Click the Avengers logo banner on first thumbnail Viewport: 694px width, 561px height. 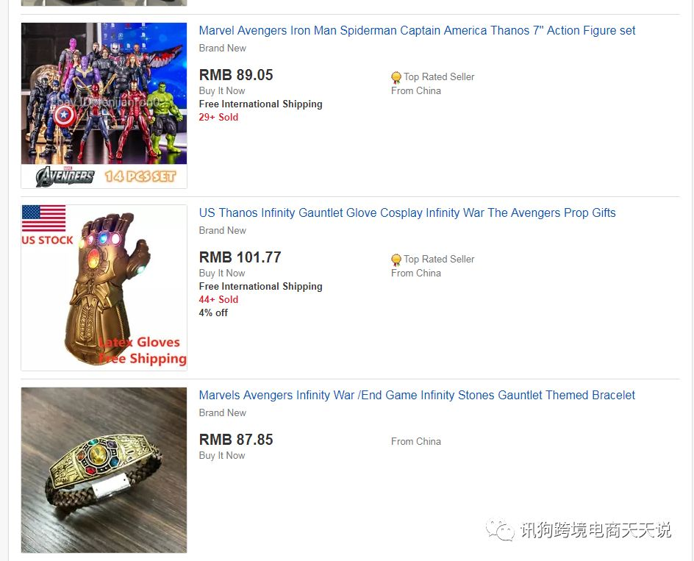coord(65,176)
